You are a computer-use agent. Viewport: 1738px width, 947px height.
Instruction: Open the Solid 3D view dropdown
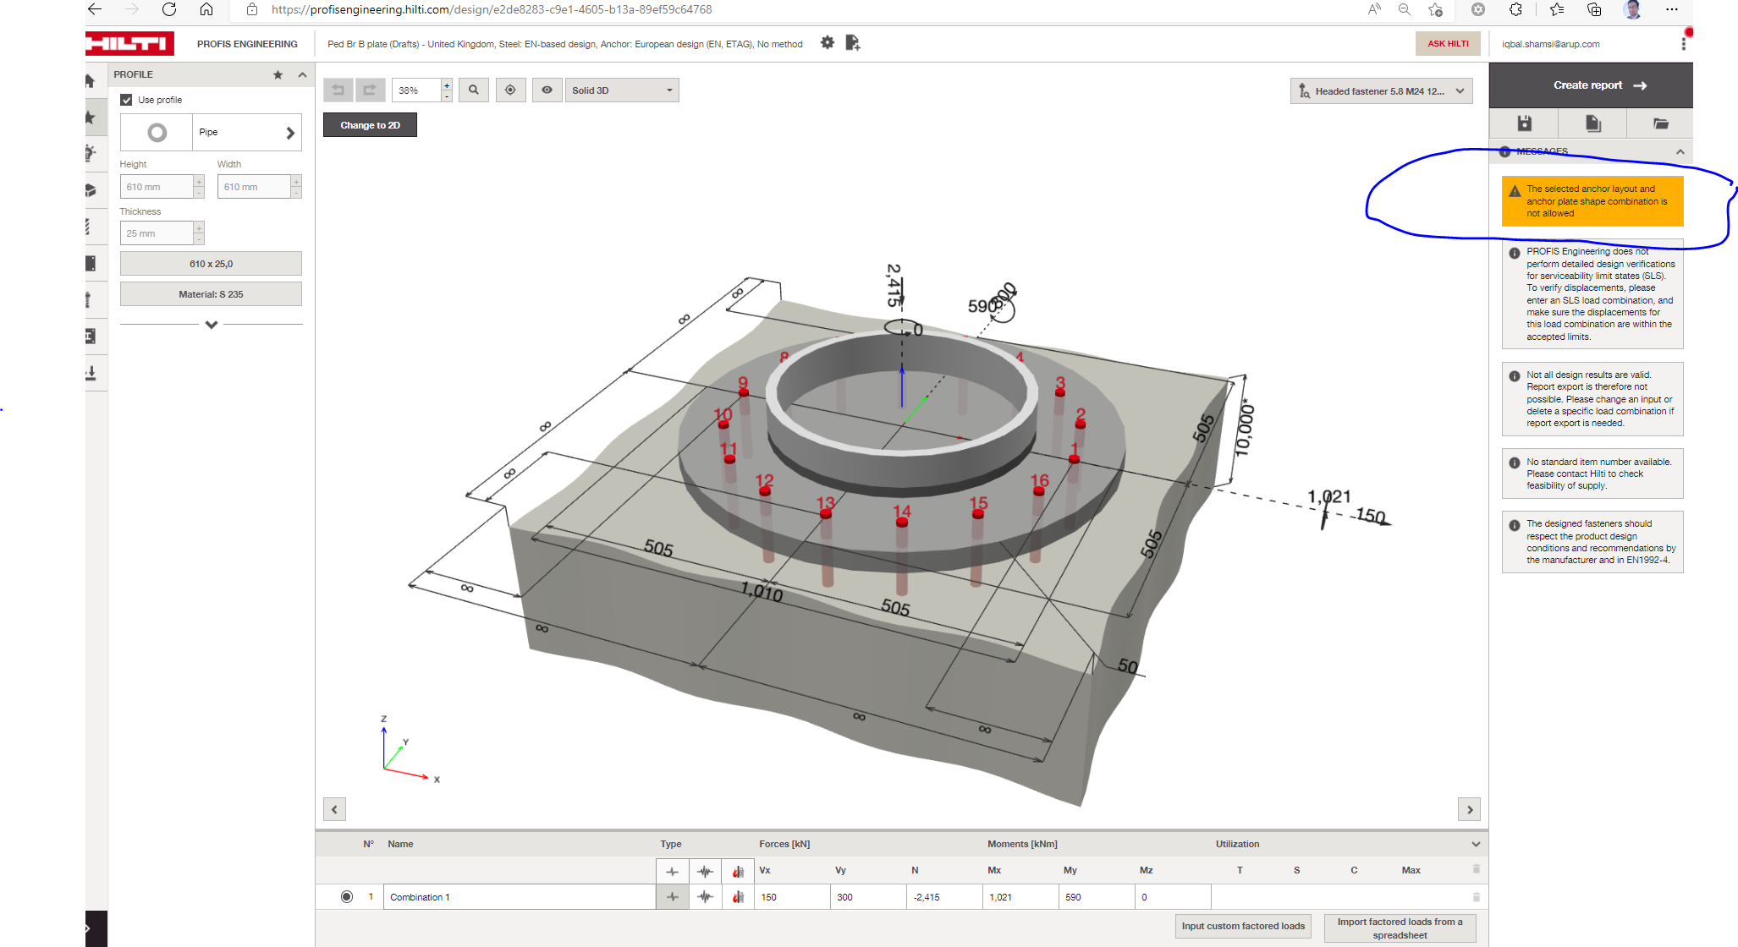click(x=622, y=90)
